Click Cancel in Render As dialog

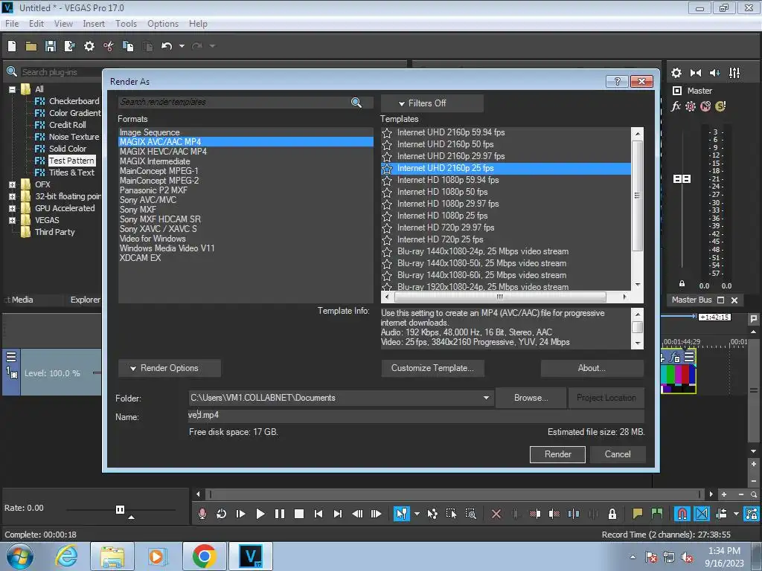[x=618, y=454]
